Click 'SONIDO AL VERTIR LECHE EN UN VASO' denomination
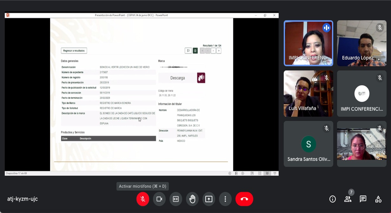The image size is (391, 213). point(125,67)
